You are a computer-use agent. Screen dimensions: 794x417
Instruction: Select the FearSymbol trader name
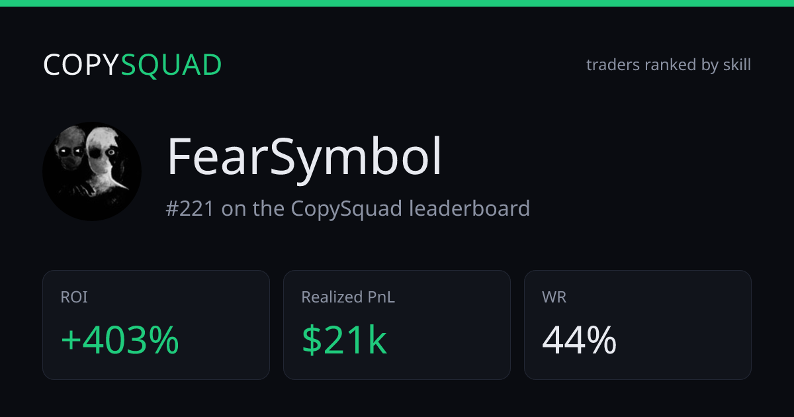pos(304,158)
